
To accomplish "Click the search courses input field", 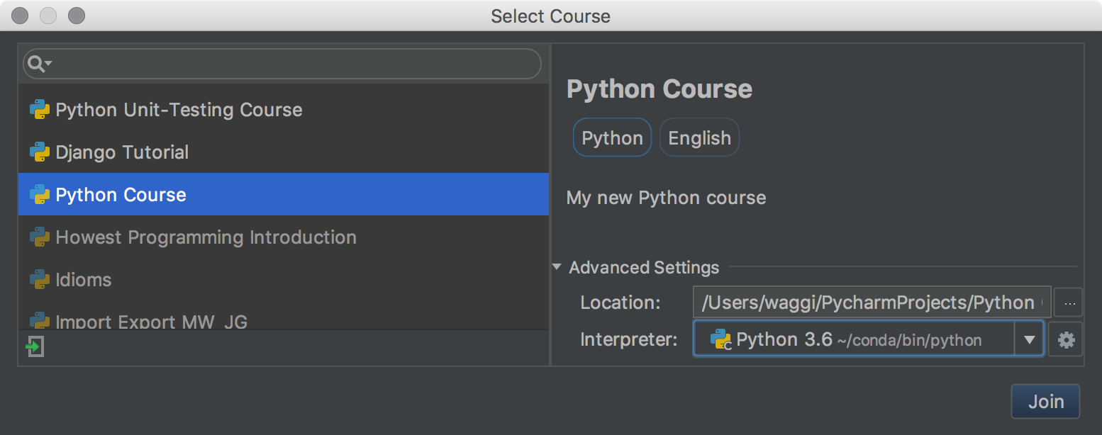I will click(282, 64).
